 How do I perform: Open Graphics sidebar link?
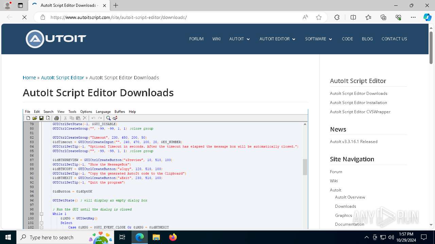(x=344, y=216)
